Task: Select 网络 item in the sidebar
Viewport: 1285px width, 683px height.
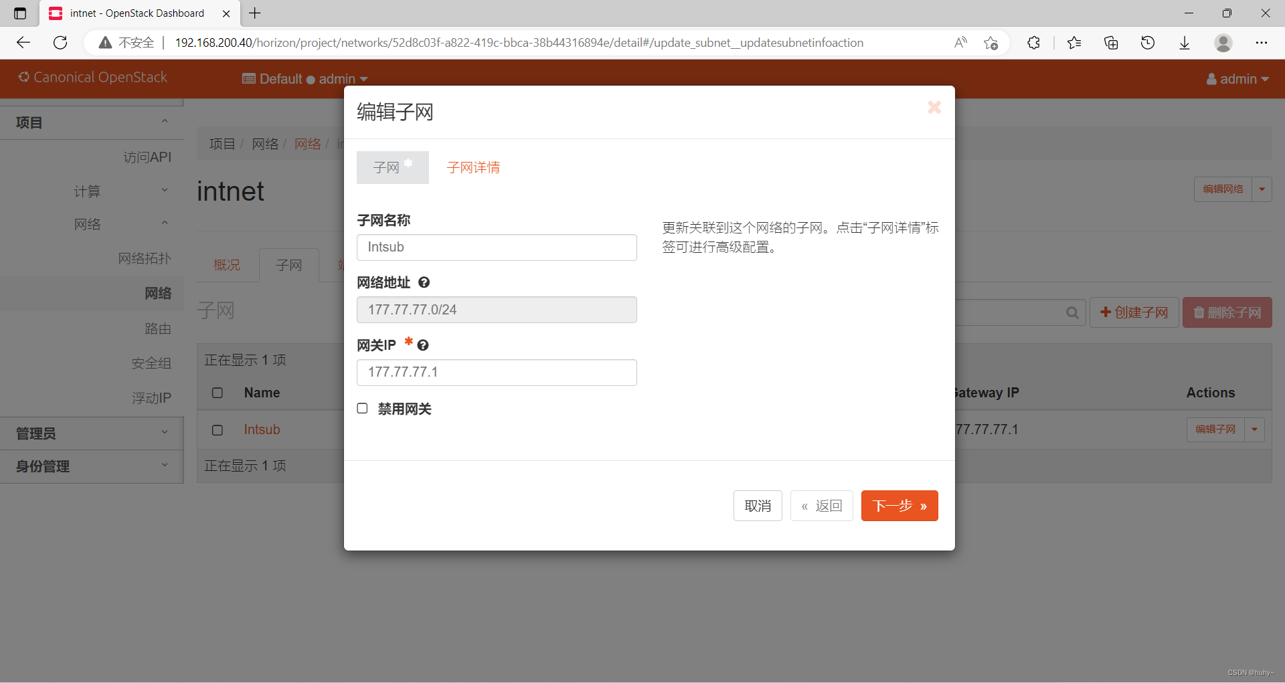Action: point(158,293)
